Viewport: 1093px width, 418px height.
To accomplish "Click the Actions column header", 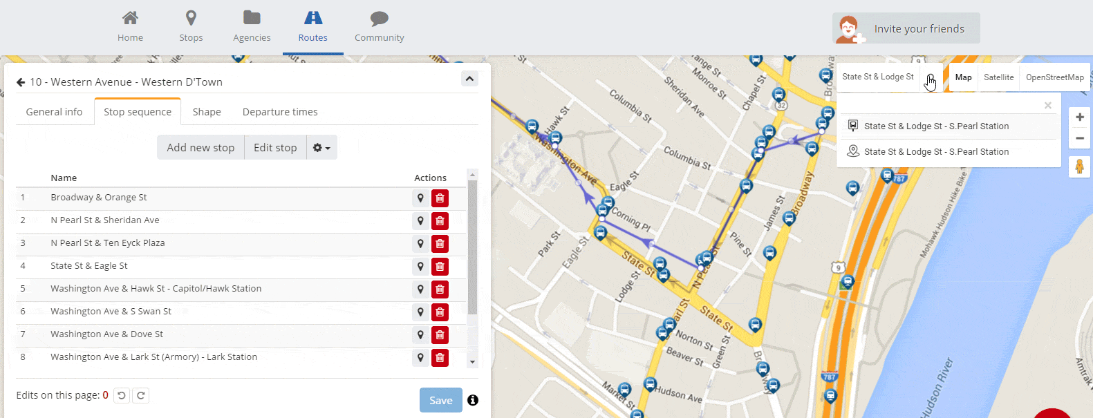I will [x=431, y=178].
